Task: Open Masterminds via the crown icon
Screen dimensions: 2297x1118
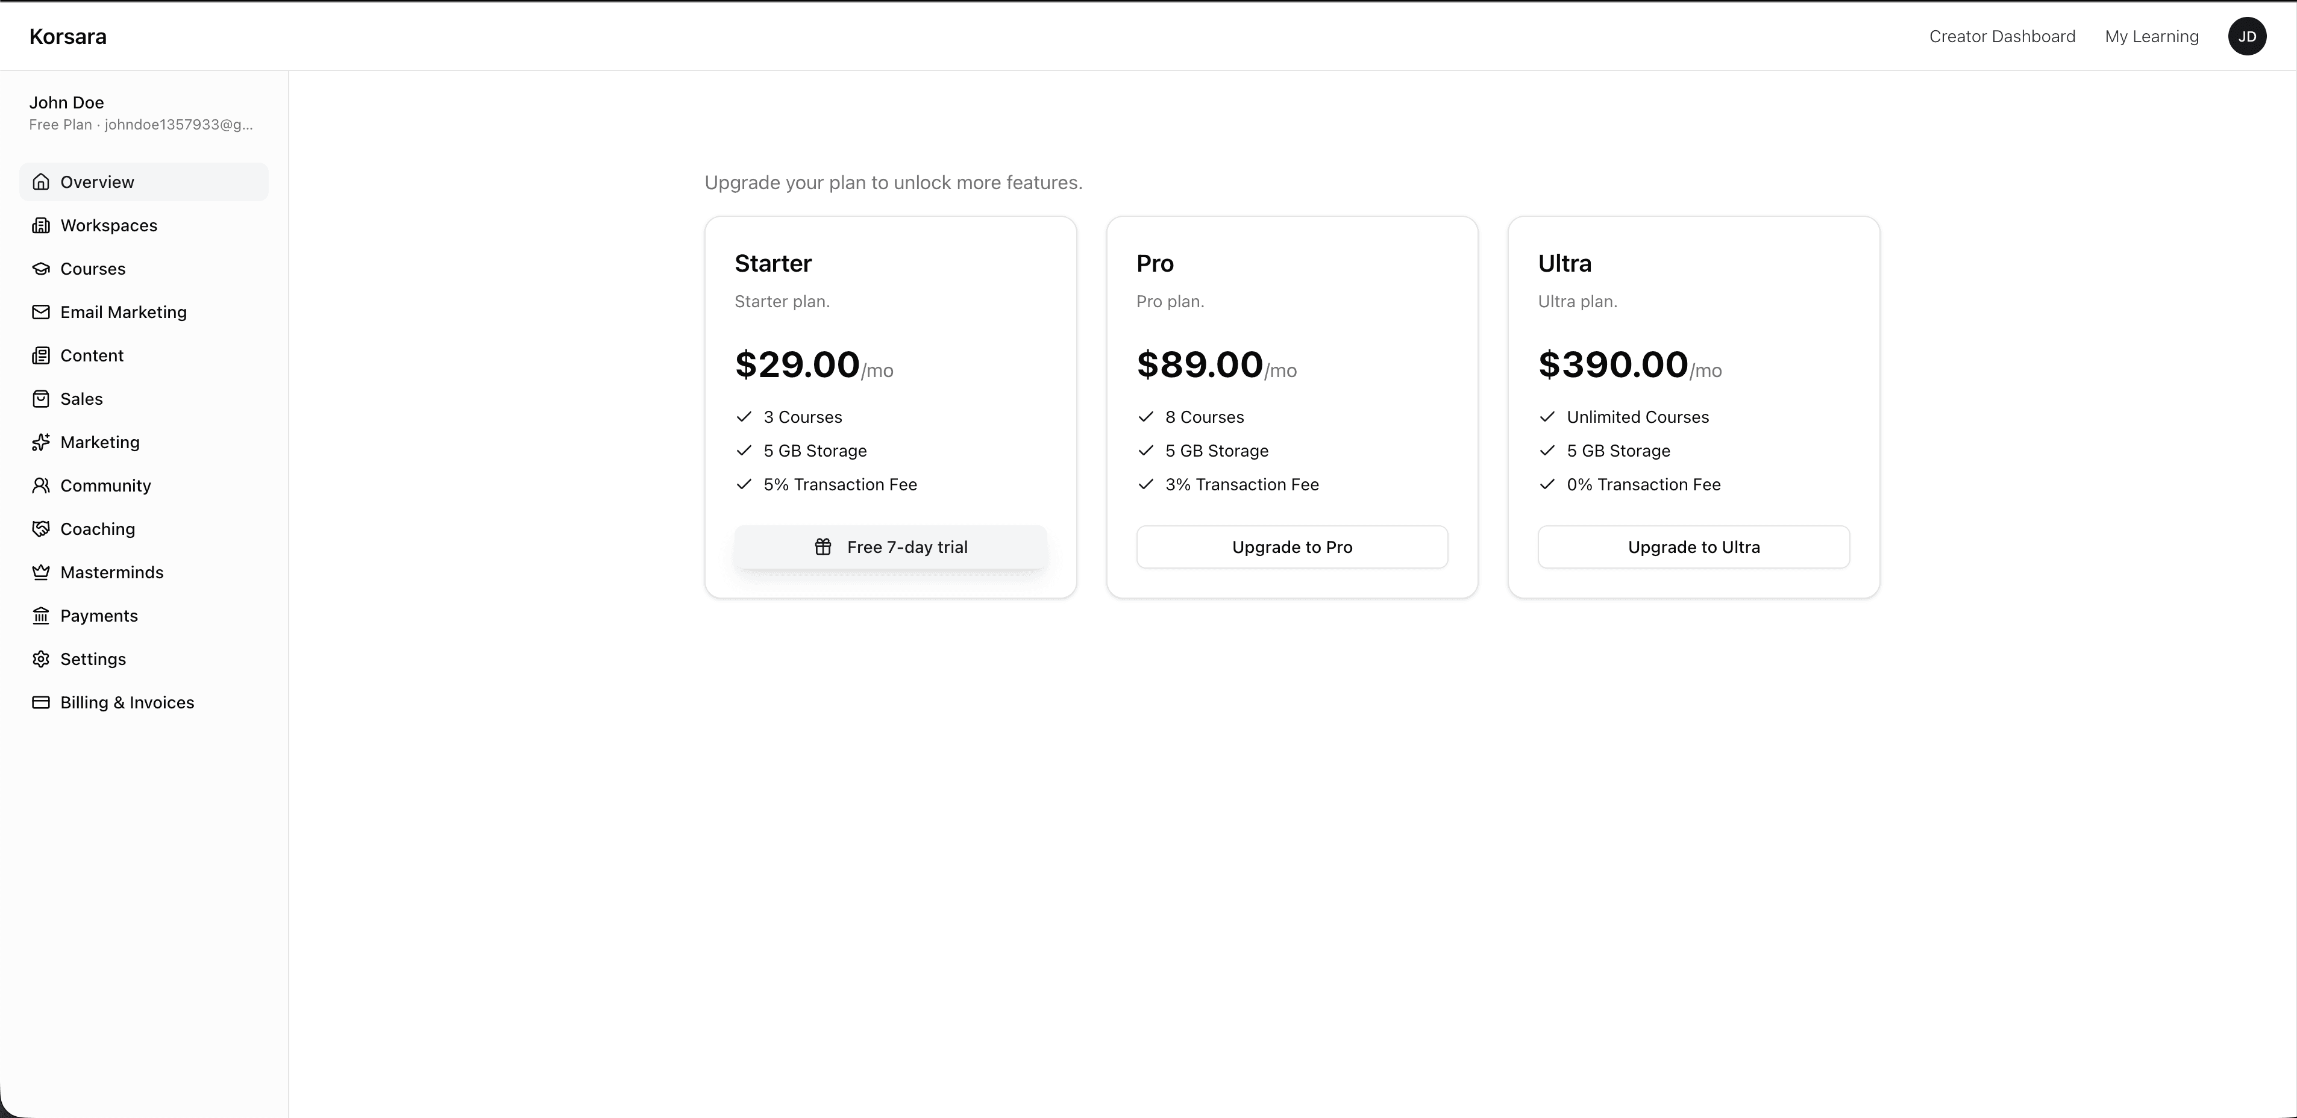Action: coord(42,572)
